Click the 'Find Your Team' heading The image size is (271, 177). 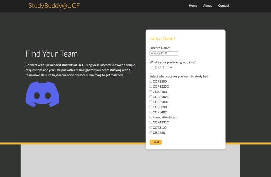pyautogui.click(x=51, y=54)
